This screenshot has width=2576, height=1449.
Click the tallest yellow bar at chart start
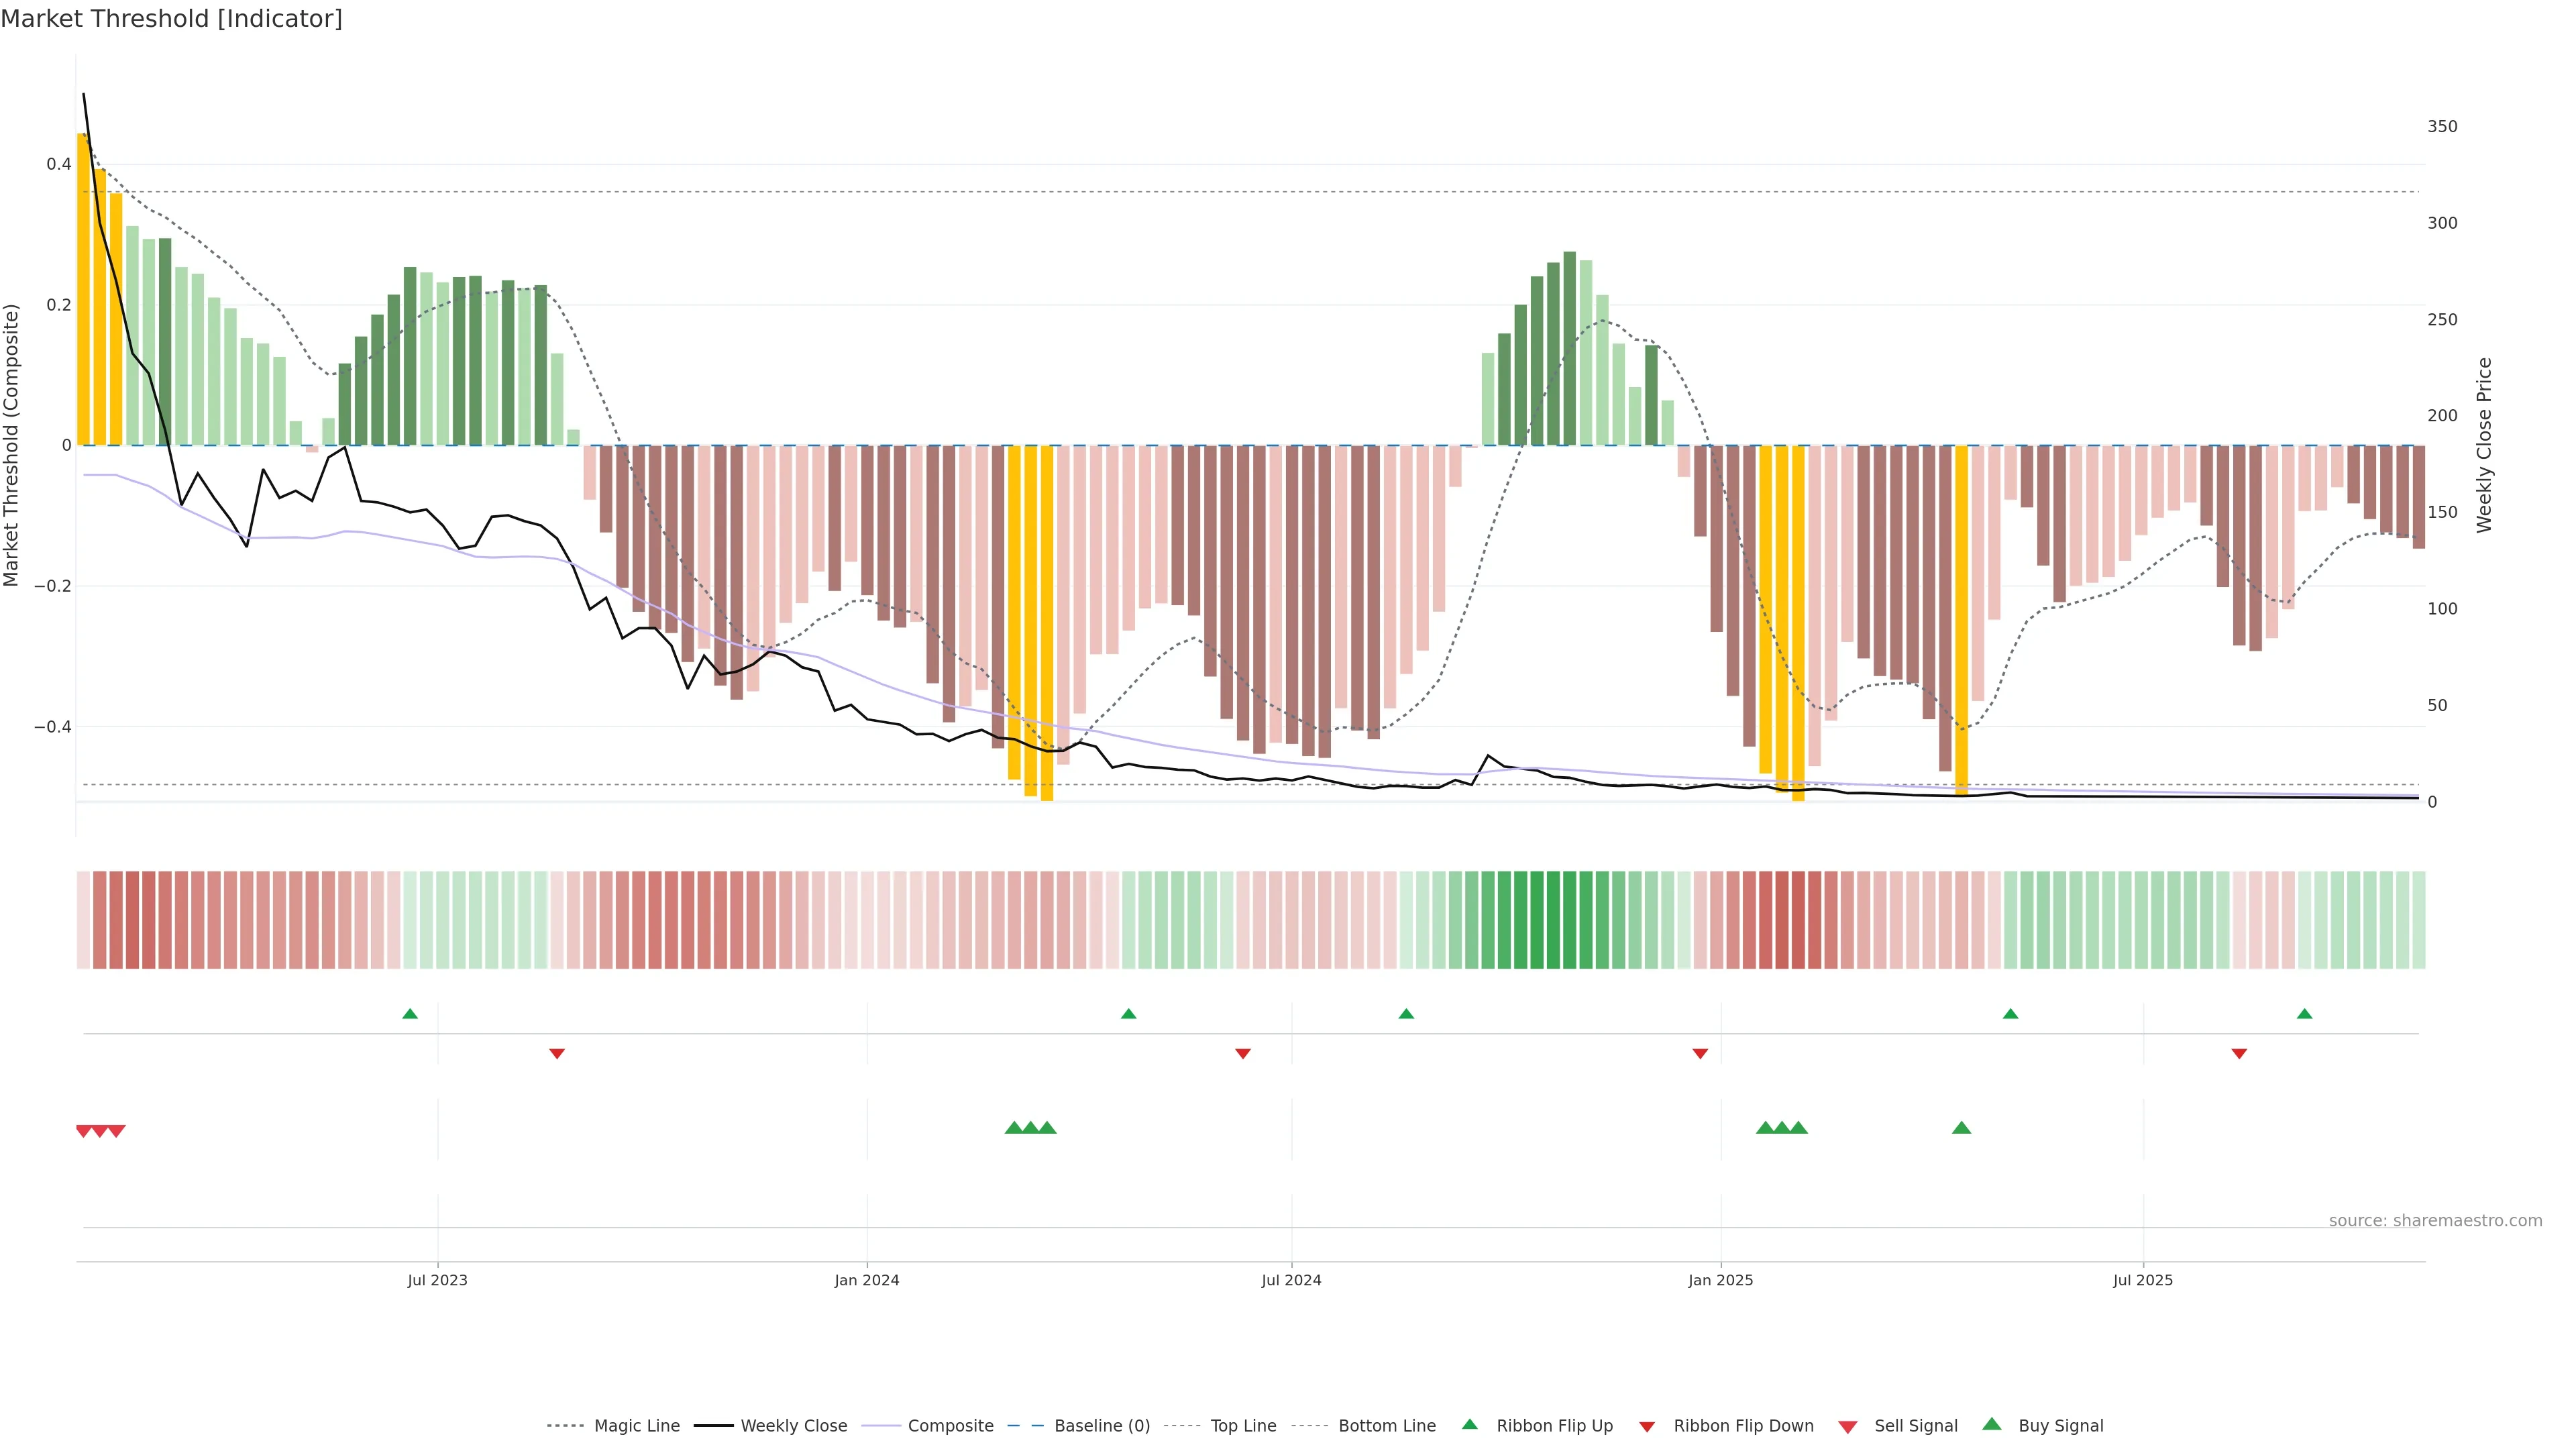[83, 290]
